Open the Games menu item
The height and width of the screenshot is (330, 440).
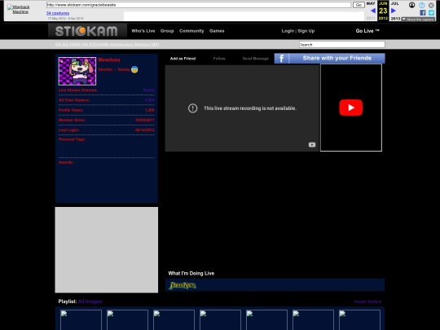pyautogui.click(x=217, y=31)
